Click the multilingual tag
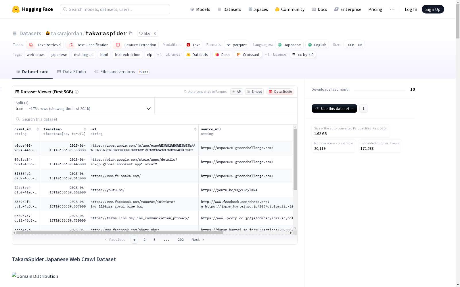Screen dimensions: 460x287 [x=84, y=55]
